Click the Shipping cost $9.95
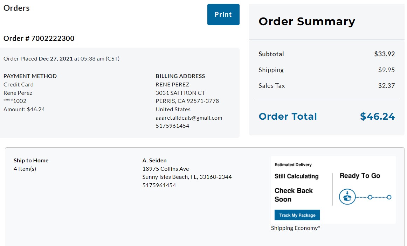407x246 pixels. (386, 70)
